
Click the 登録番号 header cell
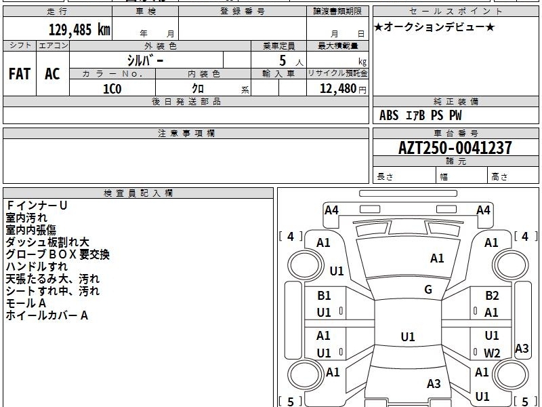point(243,12)
